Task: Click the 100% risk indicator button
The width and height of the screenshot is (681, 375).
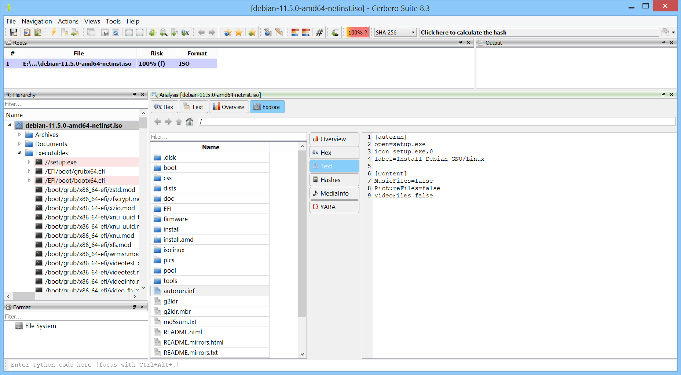Action: click(x=358, y=32)
